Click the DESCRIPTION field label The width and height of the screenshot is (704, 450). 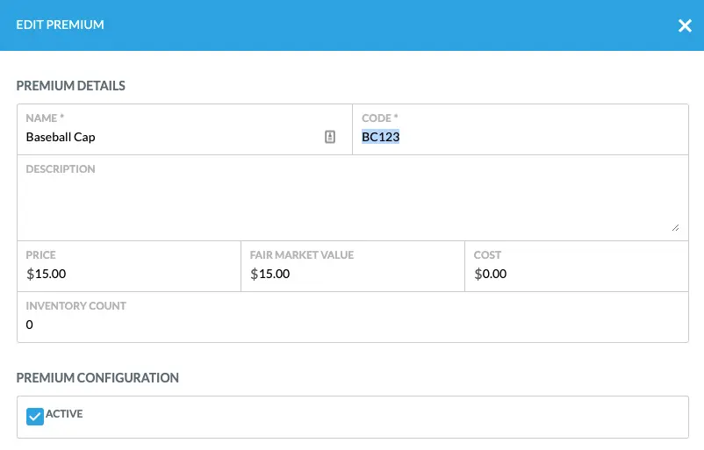click(x=61, y=168)
